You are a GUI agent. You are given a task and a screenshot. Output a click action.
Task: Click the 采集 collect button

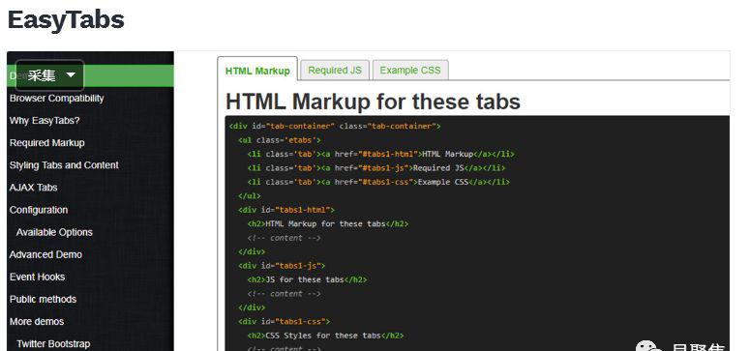(x=42, y=75)
